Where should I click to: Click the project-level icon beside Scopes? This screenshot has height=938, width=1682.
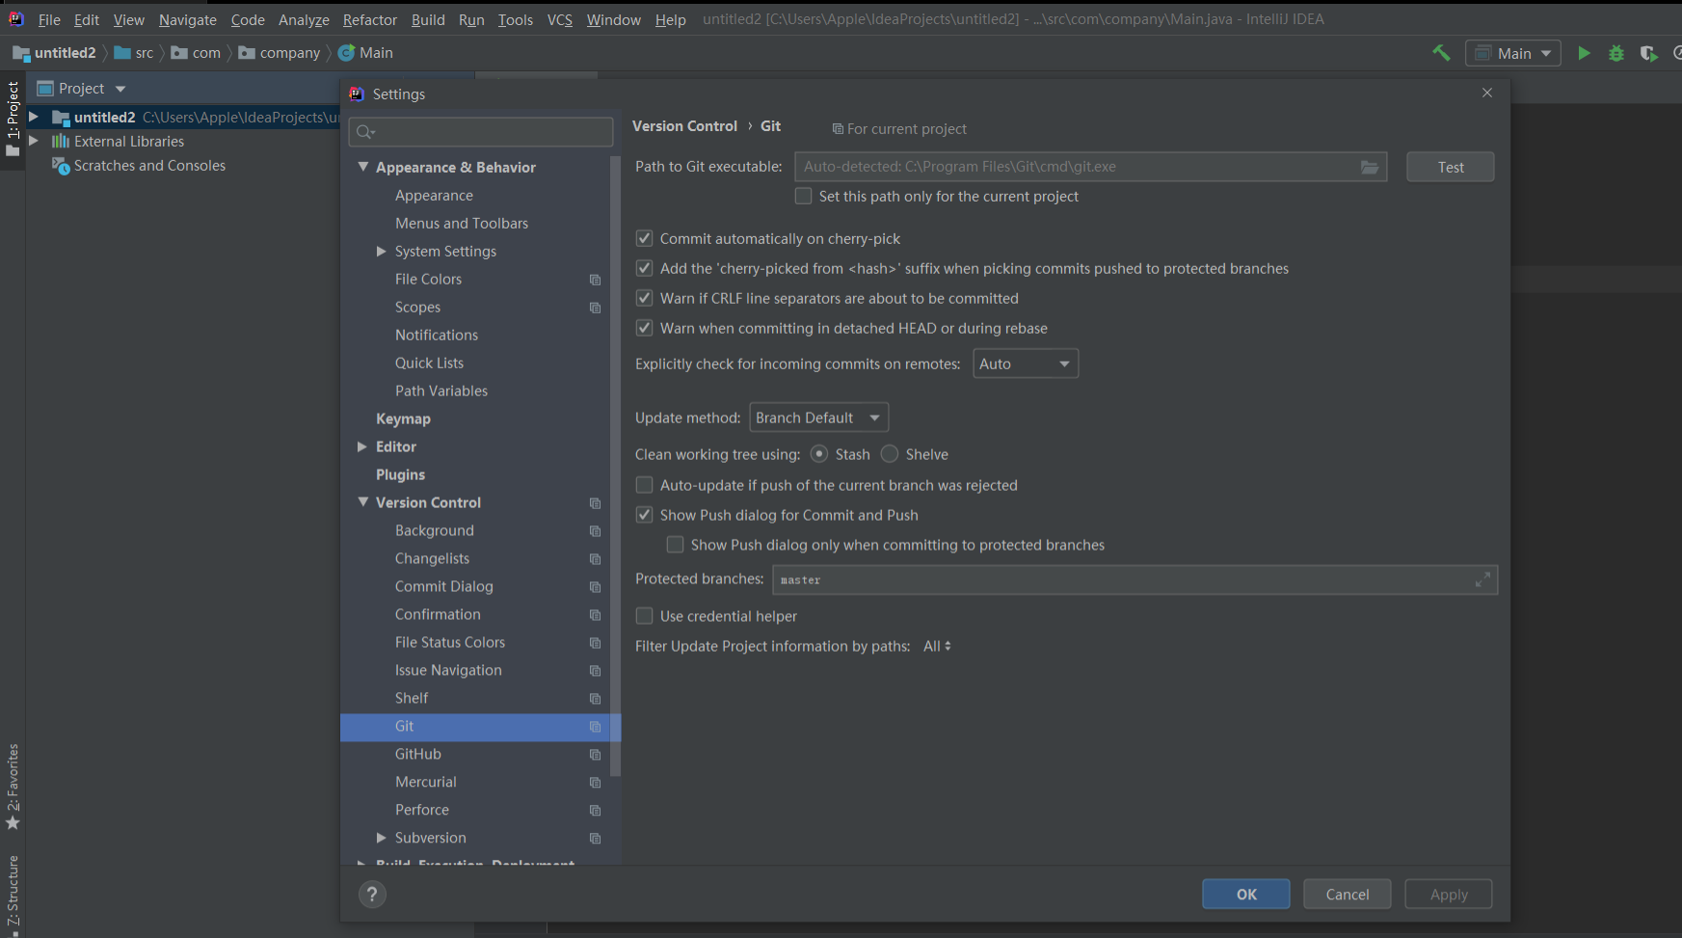595,308
